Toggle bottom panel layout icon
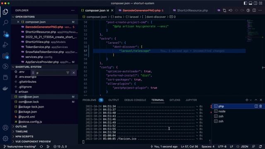This screenshot has height=149, width=265. coord(251,3)
